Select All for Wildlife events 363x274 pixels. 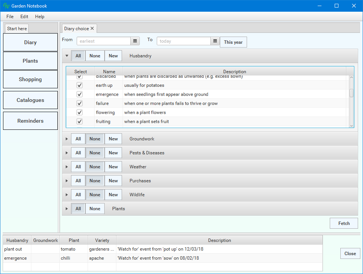[78, 195]
